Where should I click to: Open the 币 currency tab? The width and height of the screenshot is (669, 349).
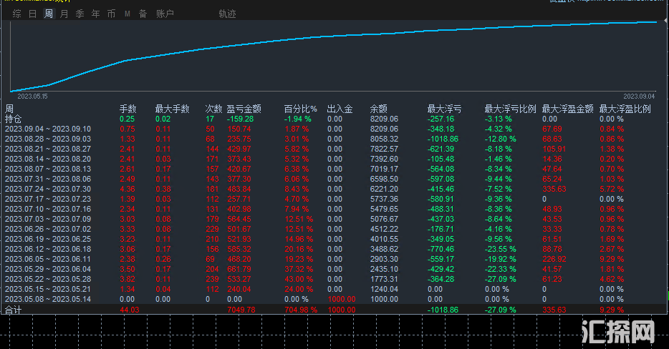coord(111,14)
